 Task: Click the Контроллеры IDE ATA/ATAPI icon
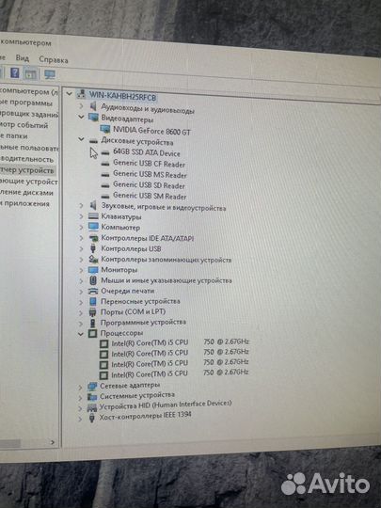[x=93, y=238]
